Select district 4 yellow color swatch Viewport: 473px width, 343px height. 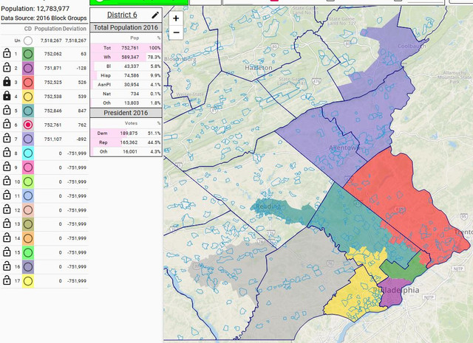pos(28,97)
